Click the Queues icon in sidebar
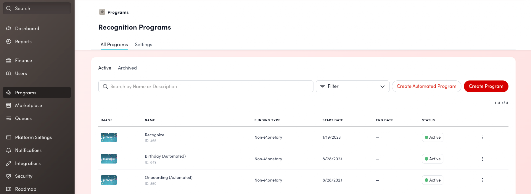The height and width of the screenshot is (194, 531). pos(9,119)
